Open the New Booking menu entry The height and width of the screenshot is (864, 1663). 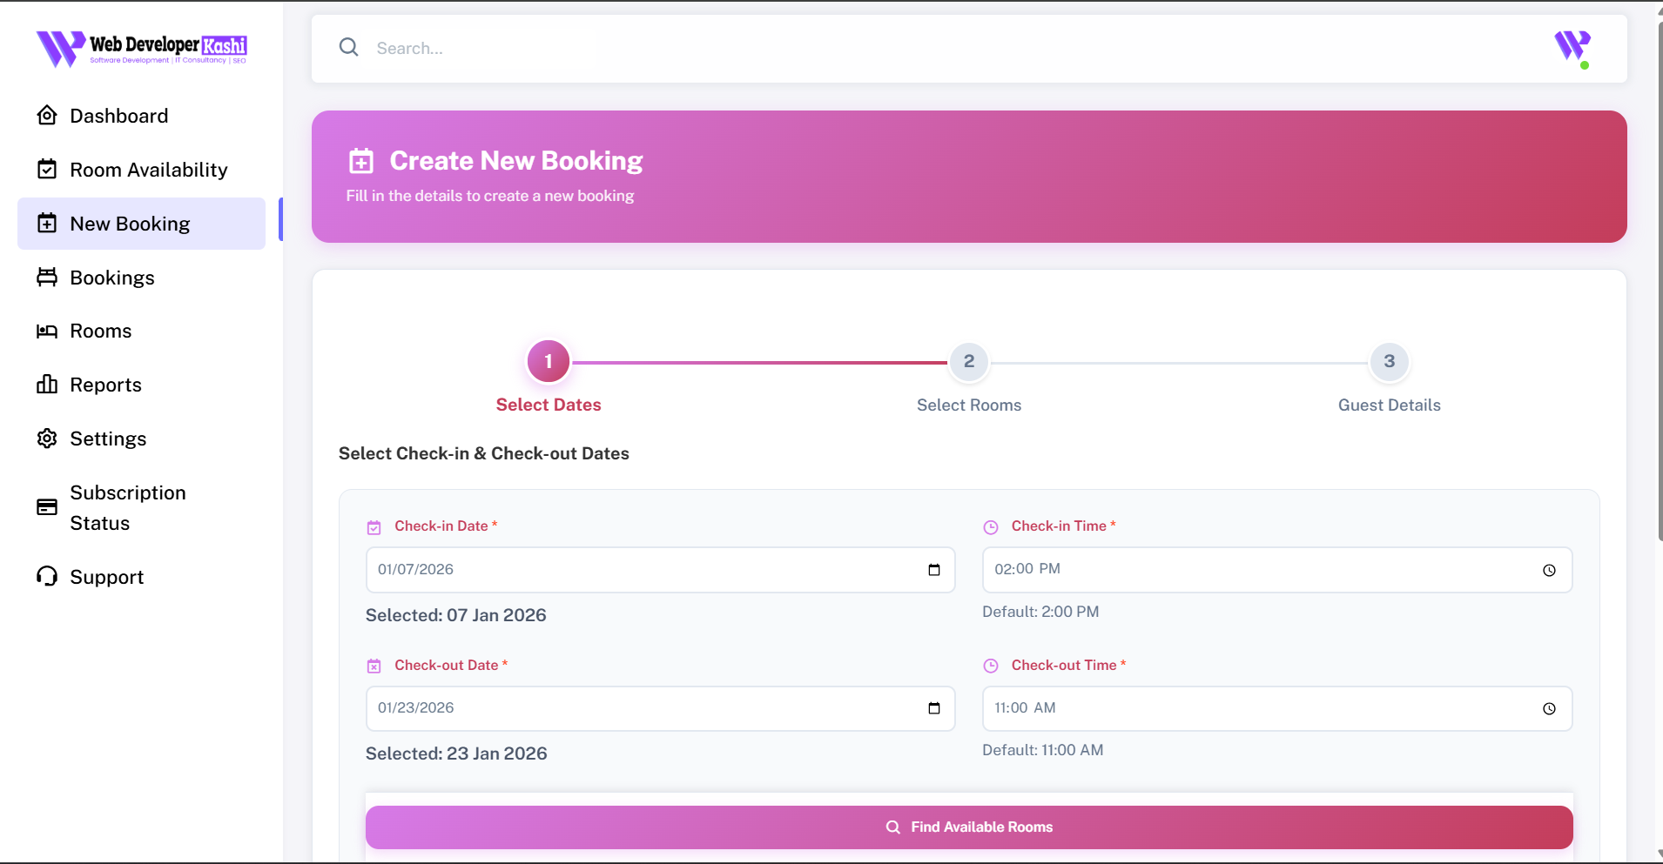point(129,223)
